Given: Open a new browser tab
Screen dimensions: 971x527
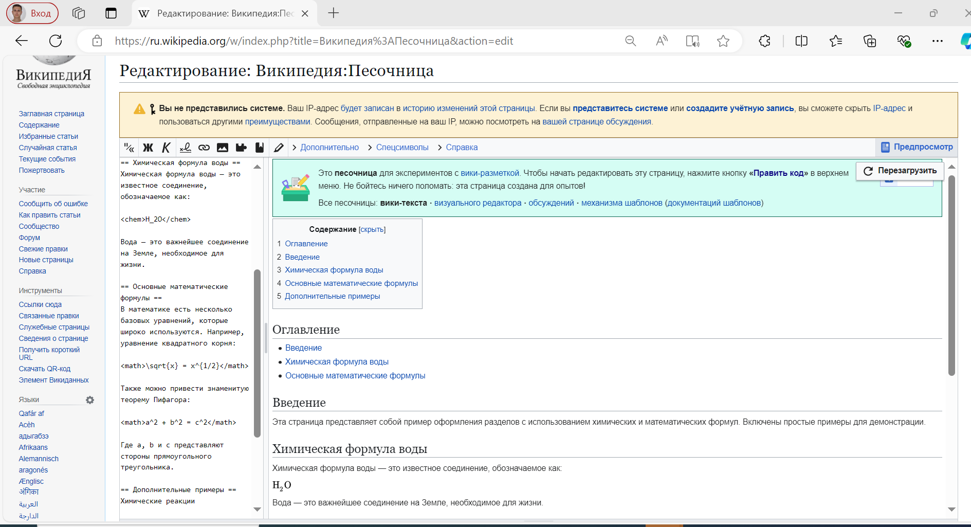Looking at the screenshot, I should coord(334,13).
